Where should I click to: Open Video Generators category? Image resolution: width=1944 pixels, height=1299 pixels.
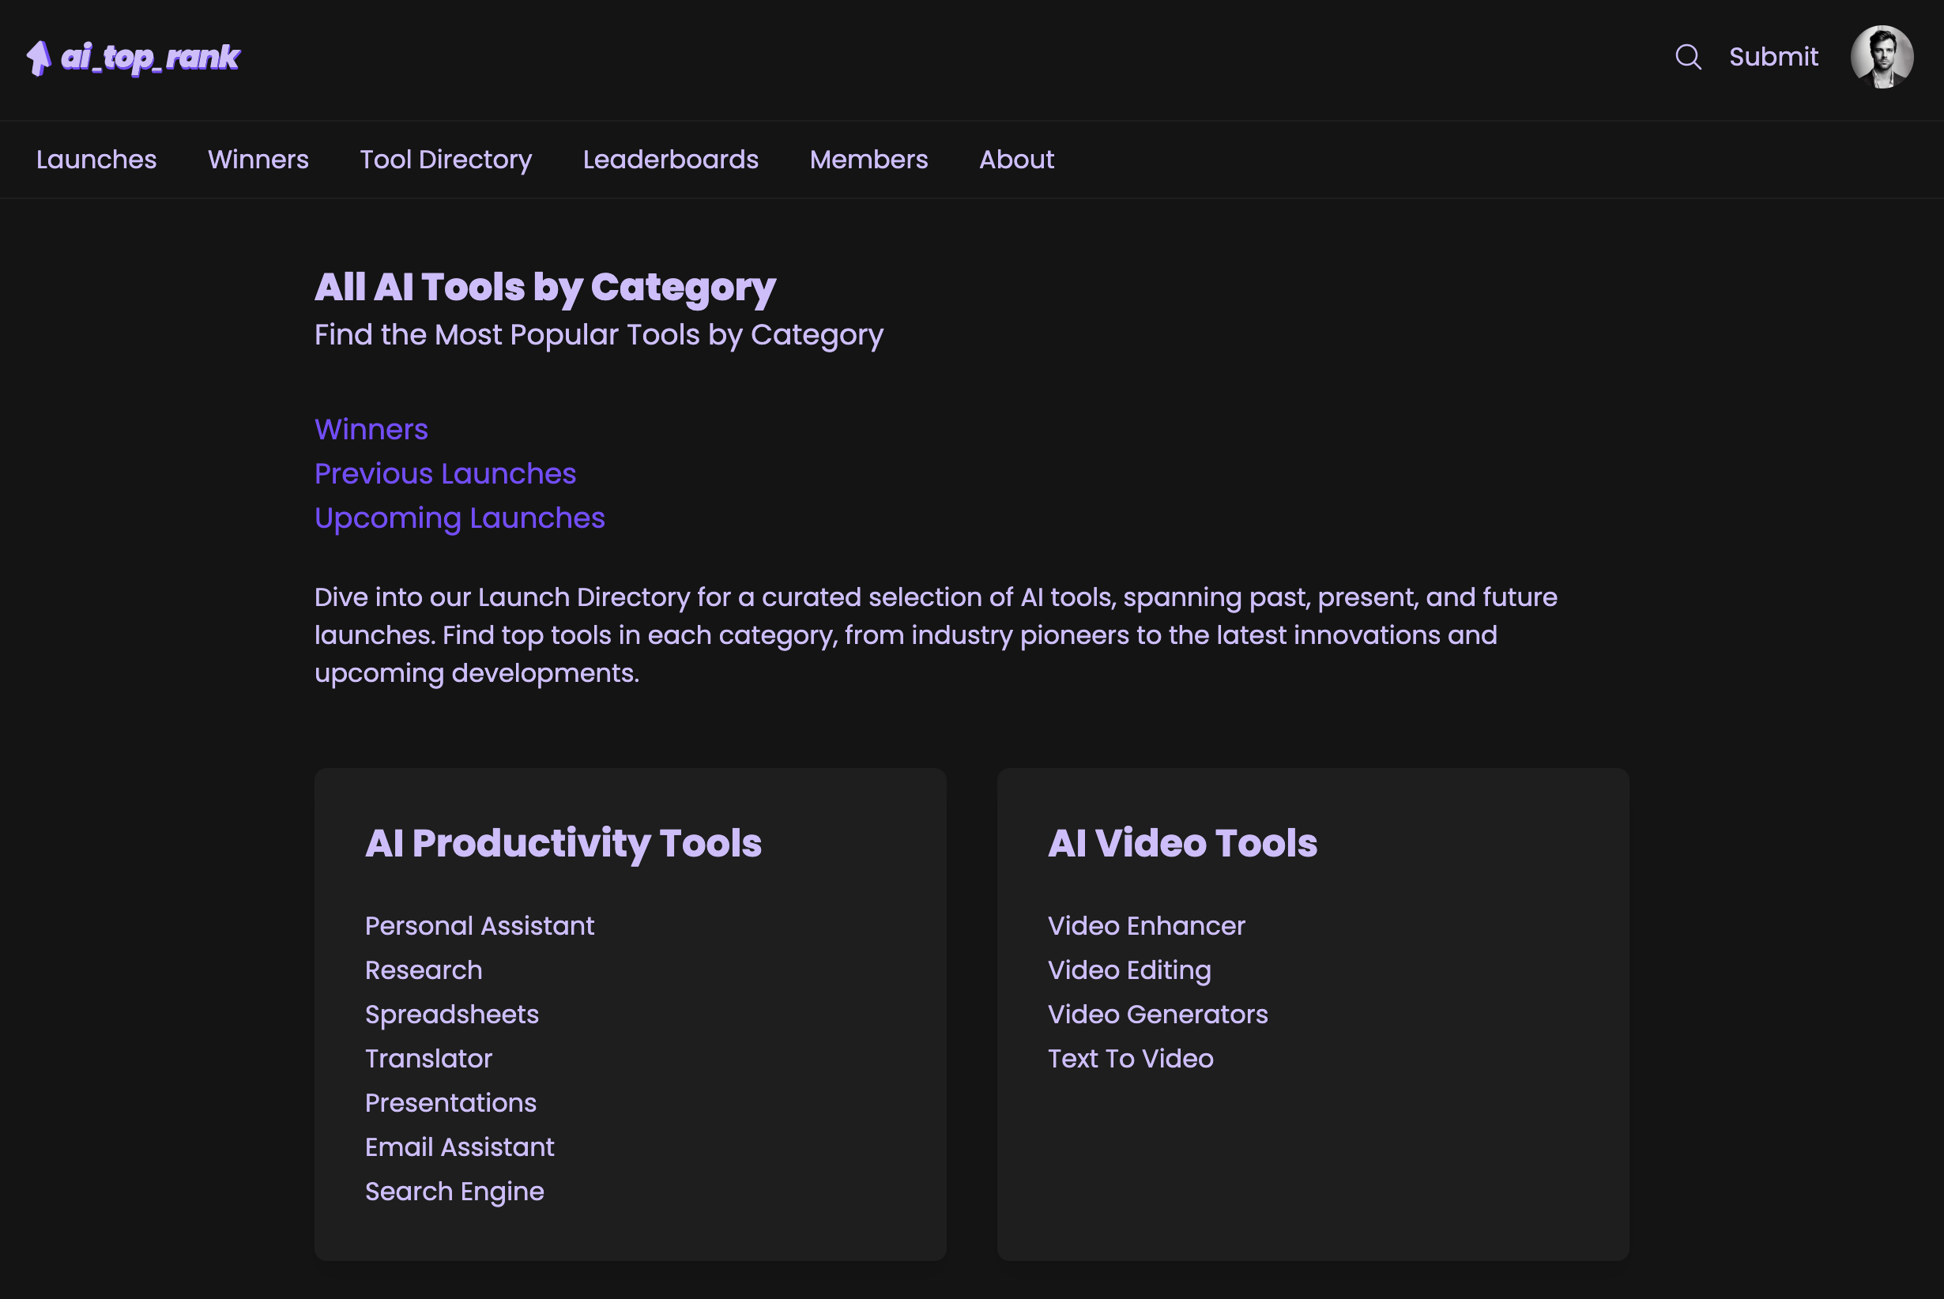tap(1157, 1014)
